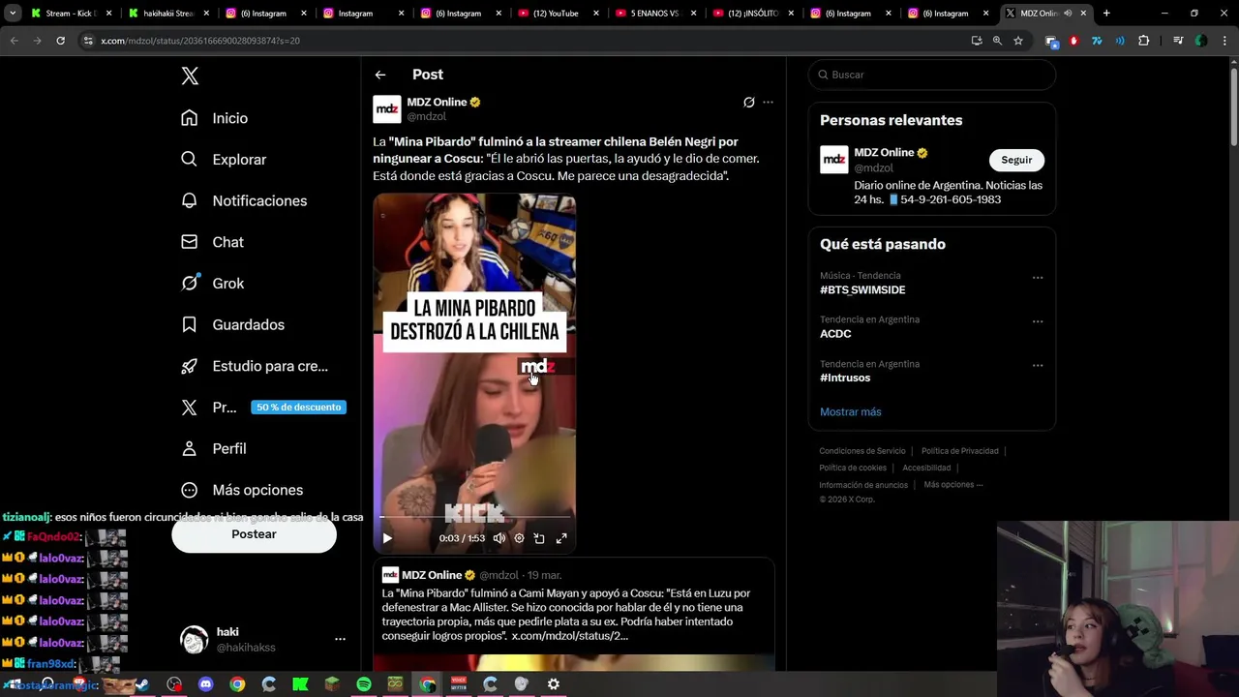Click the MDZ Online avatar on the post
1239x697 pixels.
[387, 109]
